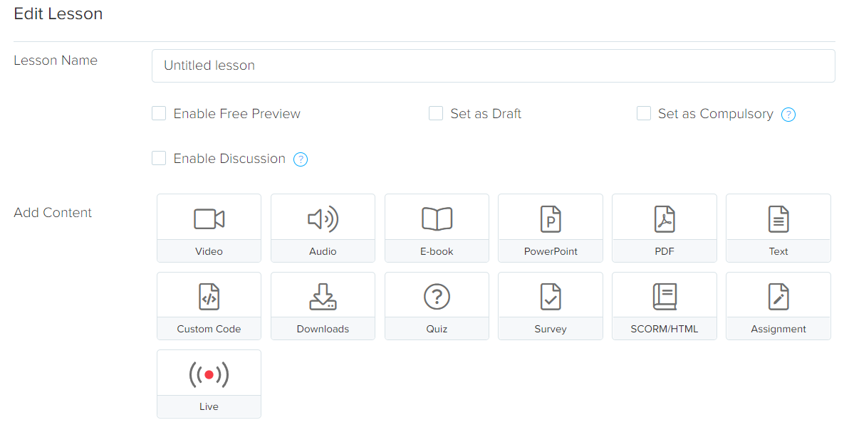Start a Live session content

pyautogui.click(x=209, y=384)
